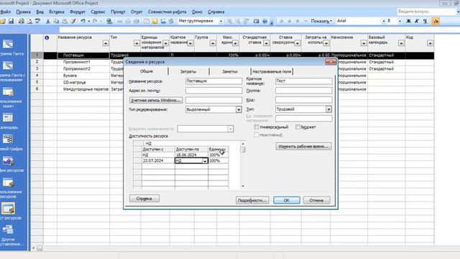Open the Доступен по date dropdown arrow
The height and width of the screenshot is (259, 460).
click(205, 161)
